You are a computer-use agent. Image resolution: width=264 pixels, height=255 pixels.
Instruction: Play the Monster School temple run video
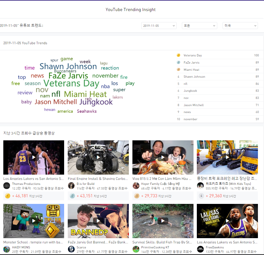(34, 221)
